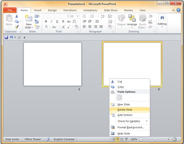Click Copy in the context menu
Viewport: 184px width, 144px height.
pos(130,87)
